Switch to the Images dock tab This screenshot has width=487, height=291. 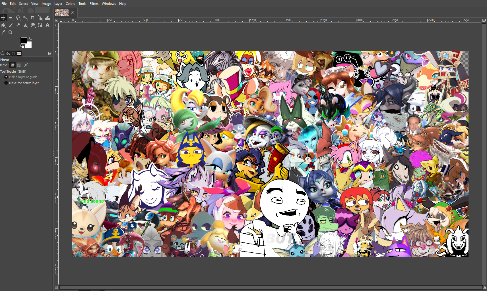[19, 53]
